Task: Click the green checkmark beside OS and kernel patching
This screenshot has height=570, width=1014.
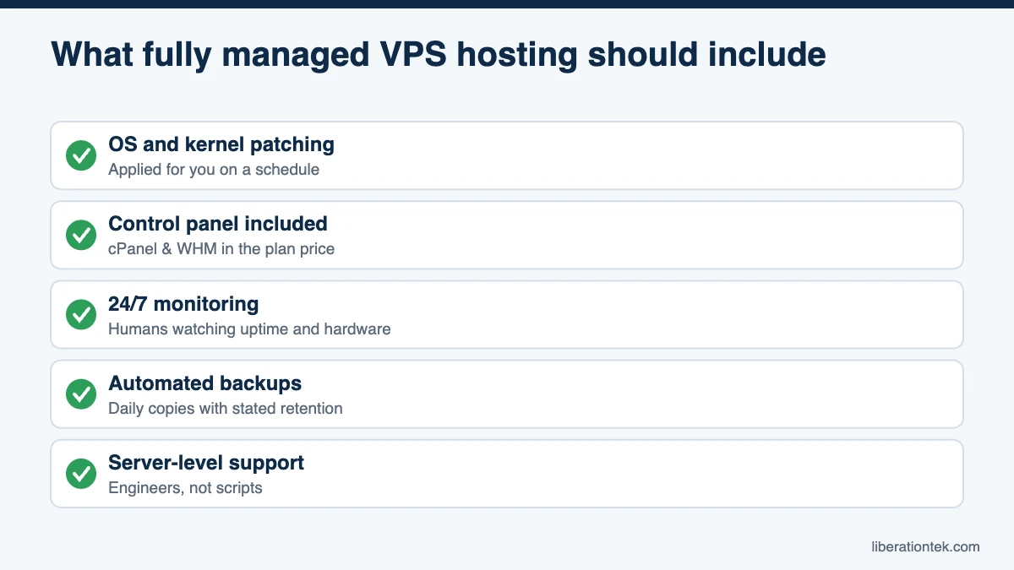Action: click(81, 155)
